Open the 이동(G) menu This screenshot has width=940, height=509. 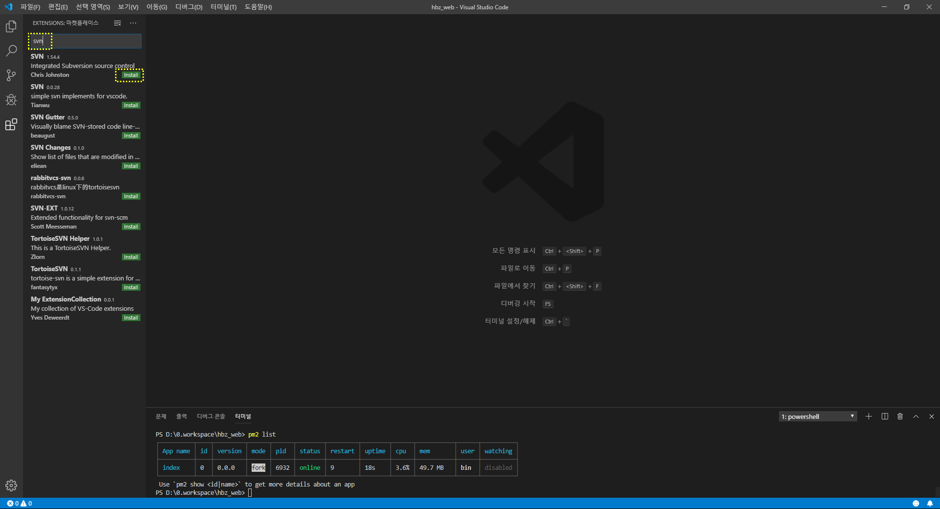coord(157,7)
